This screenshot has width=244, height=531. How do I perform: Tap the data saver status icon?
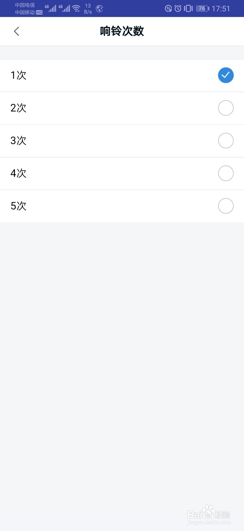[168, 9]
